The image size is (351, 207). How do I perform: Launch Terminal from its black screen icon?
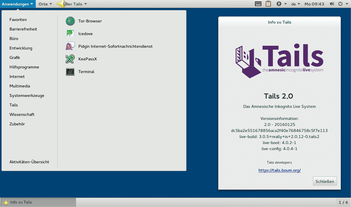70,72
